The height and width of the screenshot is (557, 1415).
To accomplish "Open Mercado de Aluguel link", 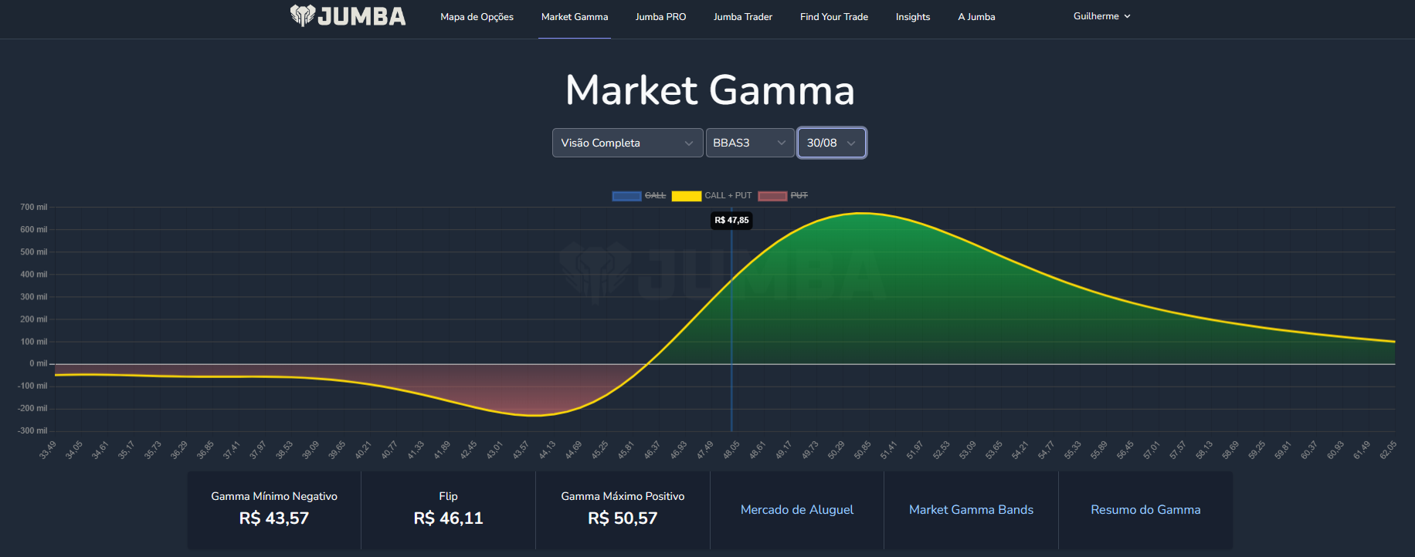I will [796, 510].
